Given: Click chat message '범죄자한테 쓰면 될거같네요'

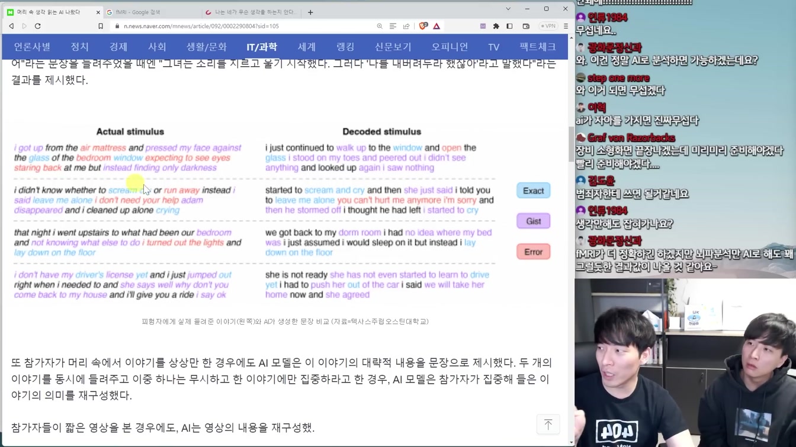Looking at the screenshot, I should click(632, 194).
